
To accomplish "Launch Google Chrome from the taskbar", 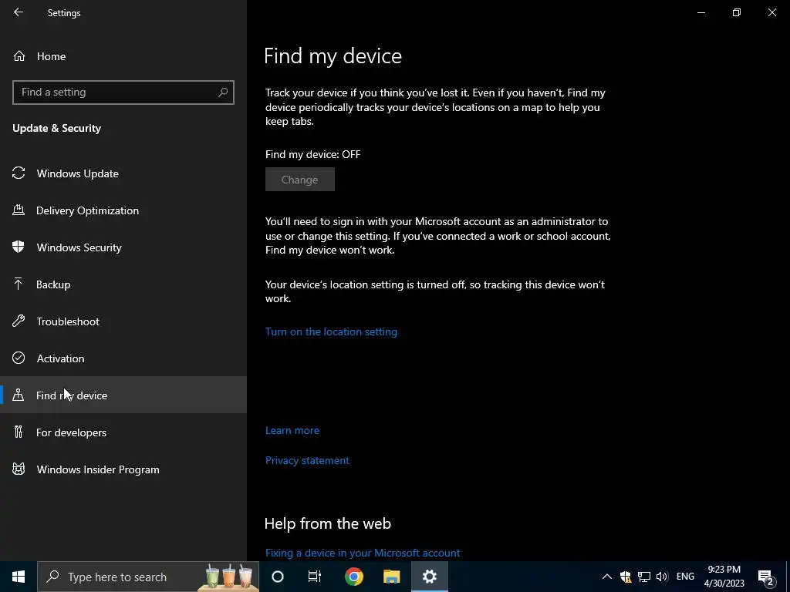I will pos(353,577).
